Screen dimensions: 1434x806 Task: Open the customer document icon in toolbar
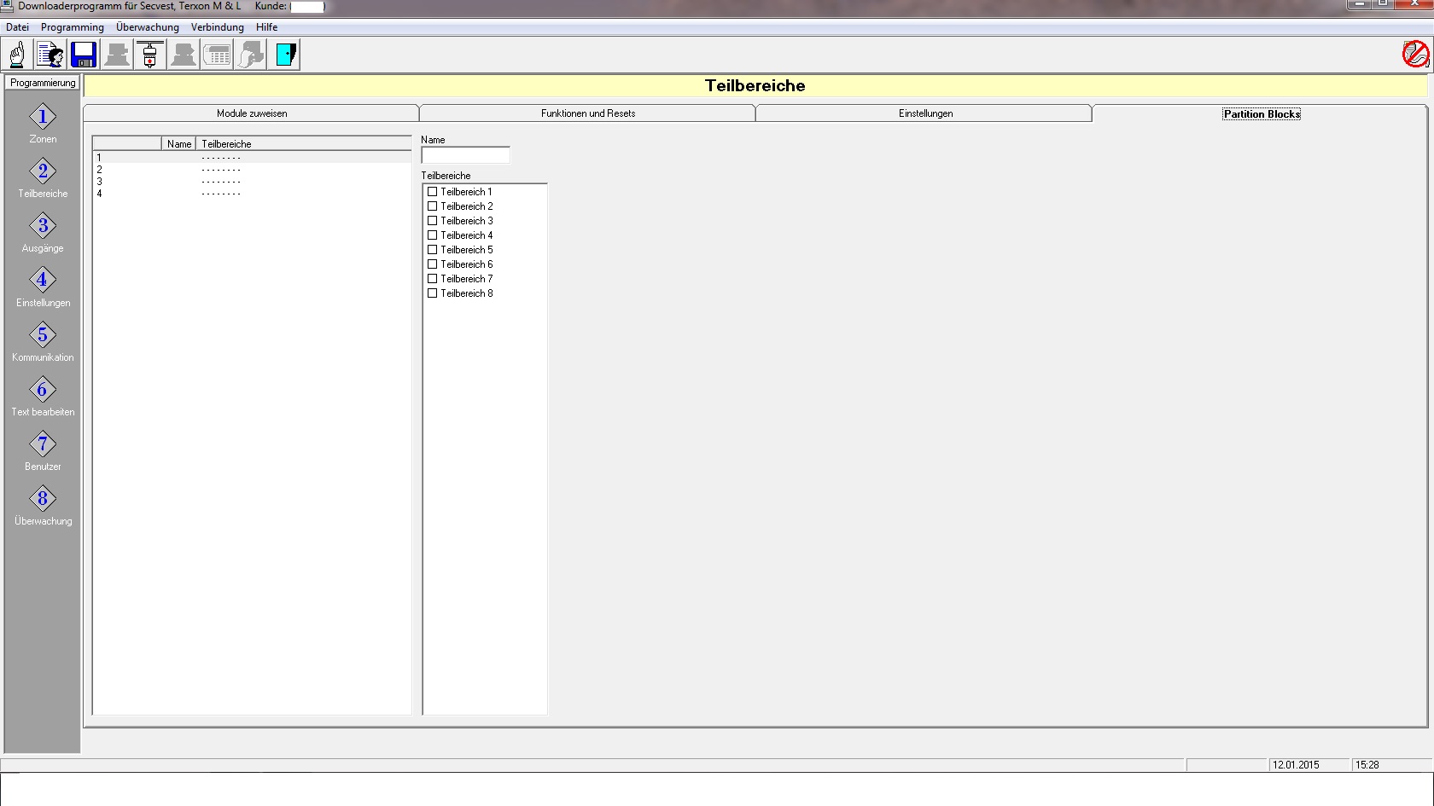tap(50, 55)
